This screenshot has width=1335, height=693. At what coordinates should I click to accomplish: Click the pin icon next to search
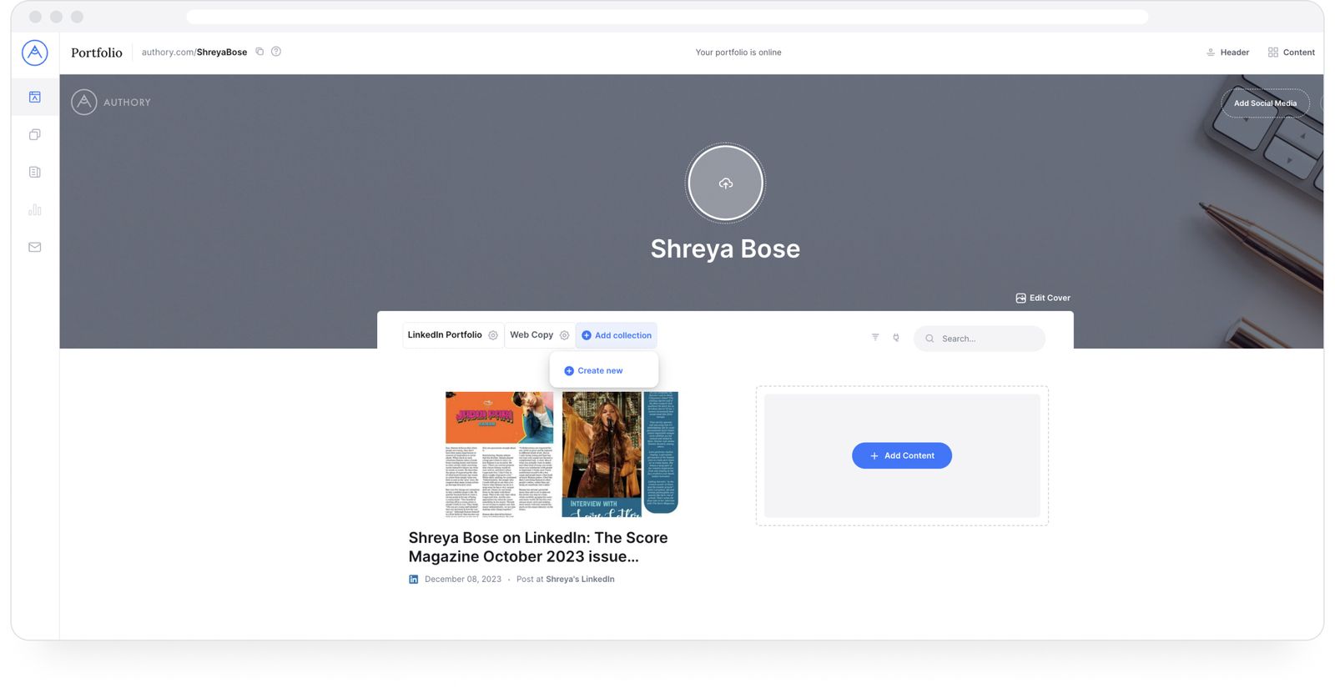[896, 338]
